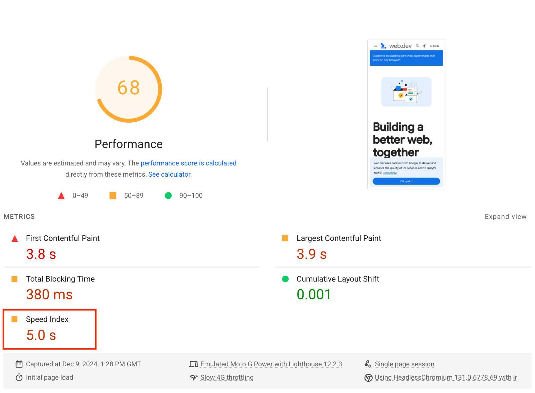Click the OK, got it cookie button in the screenshot

pyautogui.click(x=406, y=181)
